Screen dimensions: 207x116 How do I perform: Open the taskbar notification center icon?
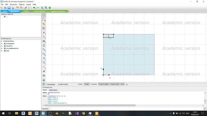click(202, 113)
